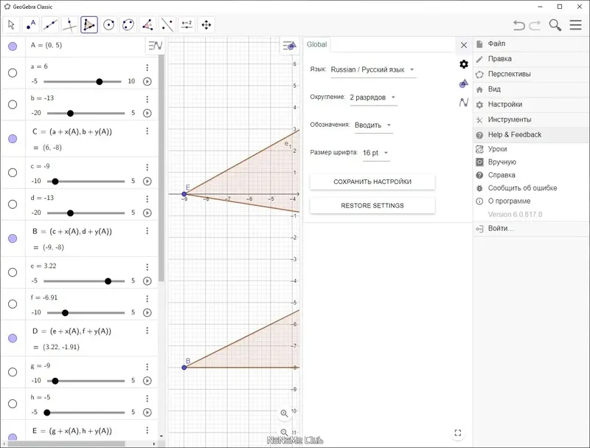
Task: Play animation for slider a
Action: point(147,81)
